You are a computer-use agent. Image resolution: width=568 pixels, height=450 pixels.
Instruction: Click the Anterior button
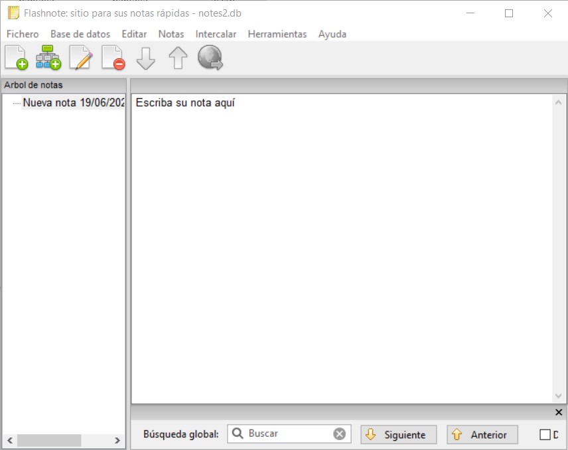point(482,435)
